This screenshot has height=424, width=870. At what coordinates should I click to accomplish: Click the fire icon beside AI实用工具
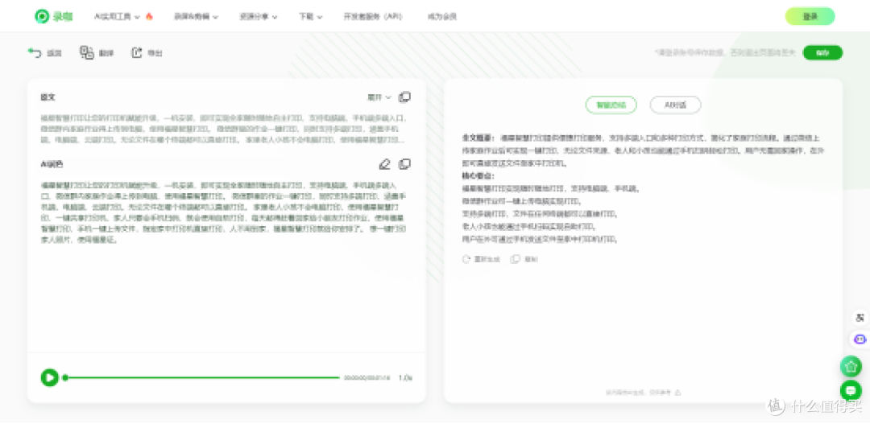149,17
